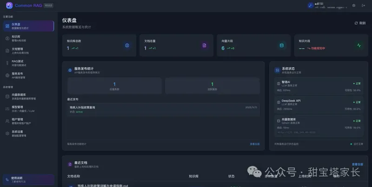The image size is (372, 187).
Task: Click the 状态 column header
Action: (x=231, y=176)
